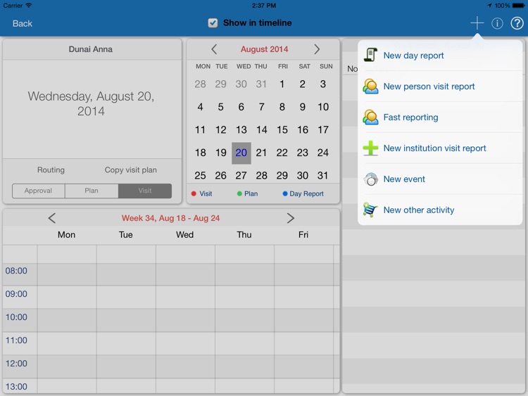
Task: Click Wednesday, August 20, 2014 date text
Action: click(91, 103)
